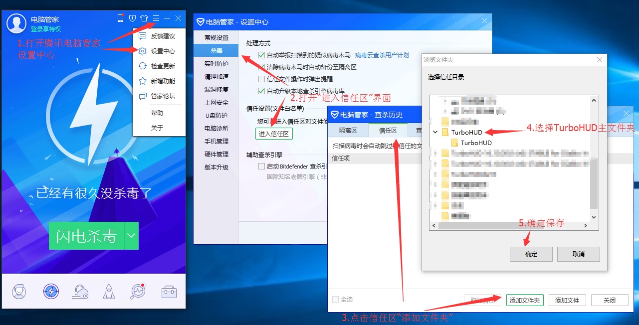Open the skin T-shirt icon
639x325 pixels.
pyautogui.click(x=144, y=18)
